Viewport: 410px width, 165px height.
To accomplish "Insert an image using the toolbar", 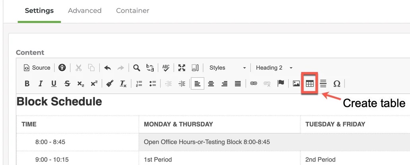I will [296, 83].
